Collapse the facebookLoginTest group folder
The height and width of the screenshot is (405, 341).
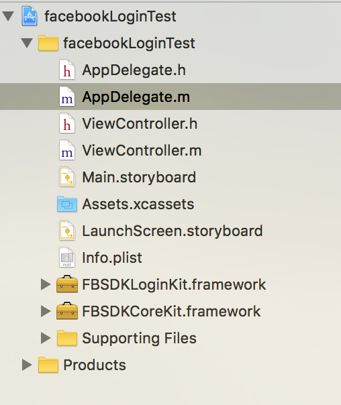pyautogui.click(x=27, y=43)
